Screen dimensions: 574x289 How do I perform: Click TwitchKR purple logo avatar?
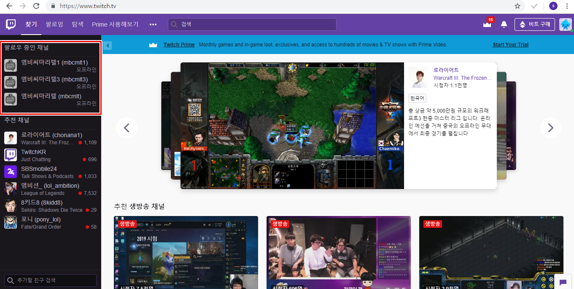click(11, 155)
